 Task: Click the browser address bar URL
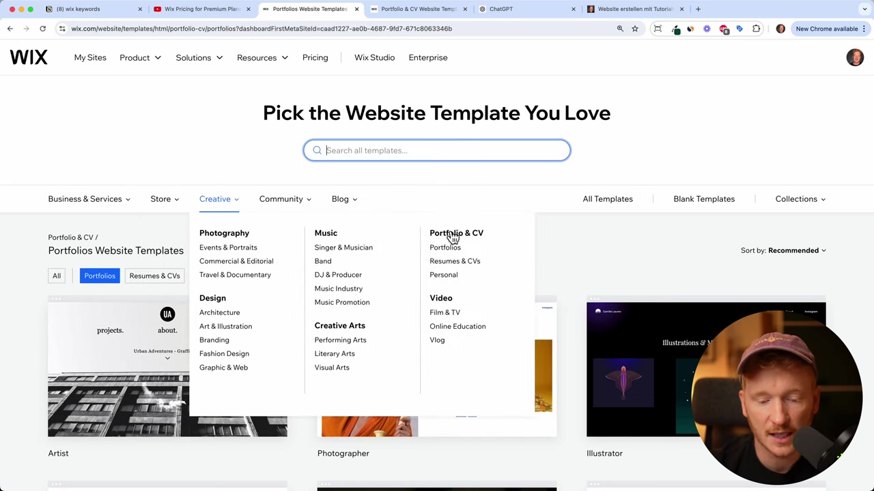click(262, 29)
